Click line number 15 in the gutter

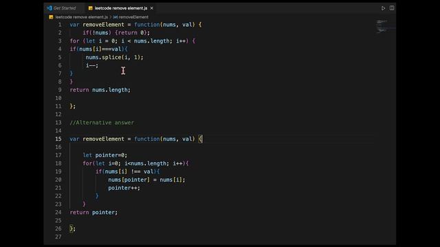click(58, 139)
